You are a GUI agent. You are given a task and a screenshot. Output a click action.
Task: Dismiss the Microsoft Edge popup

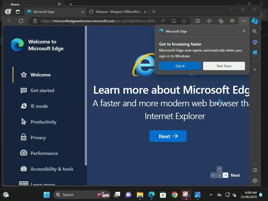[244, 31]
